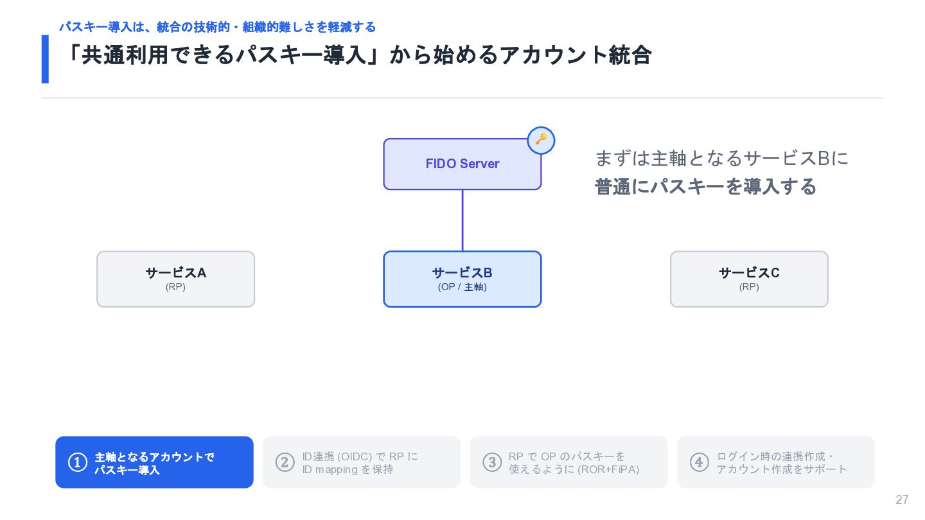Select the サービスC (RP) box

tap(749, 279)
